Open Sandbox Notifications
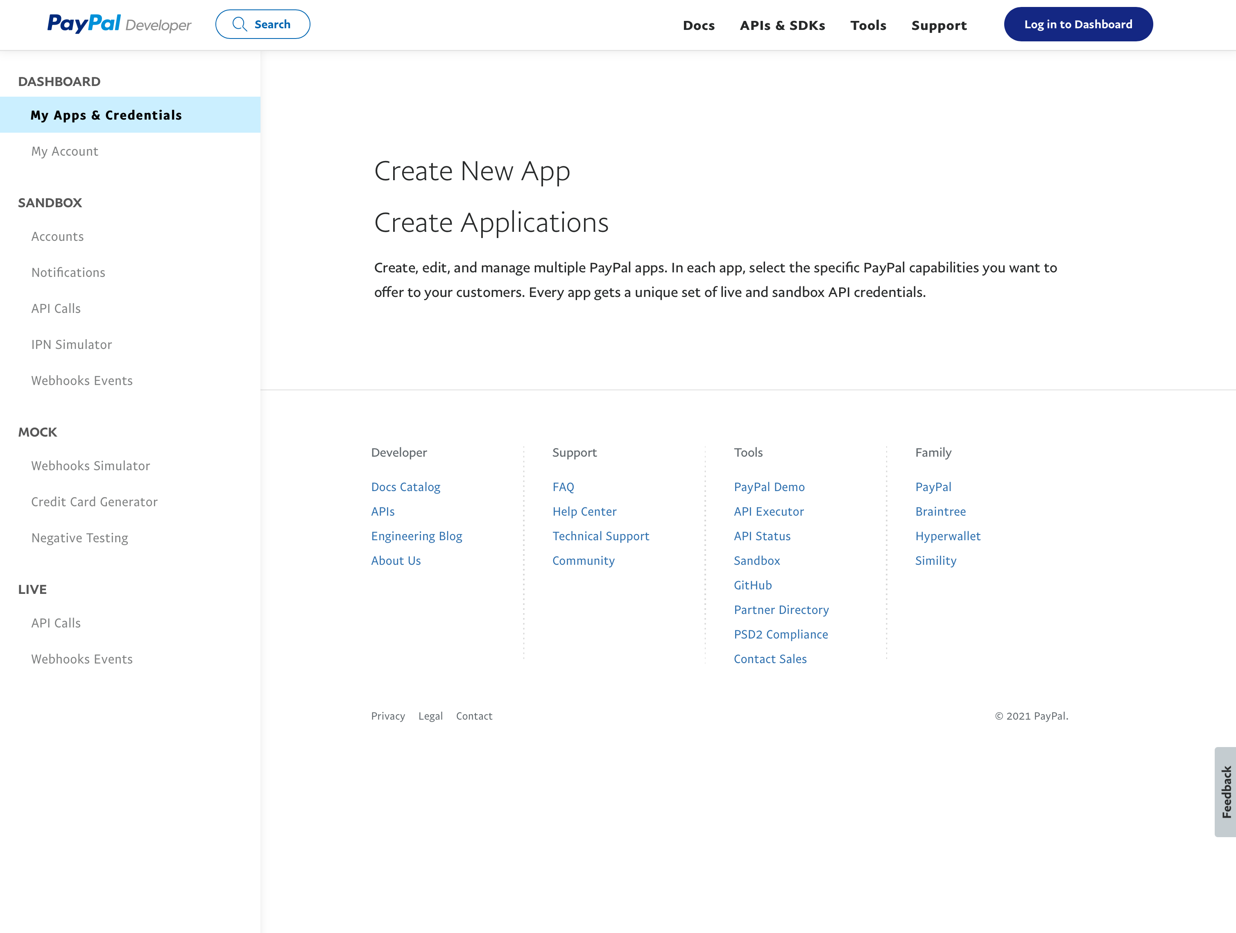The height and width of the screenshot is (933, 1236). coord(68,273)
